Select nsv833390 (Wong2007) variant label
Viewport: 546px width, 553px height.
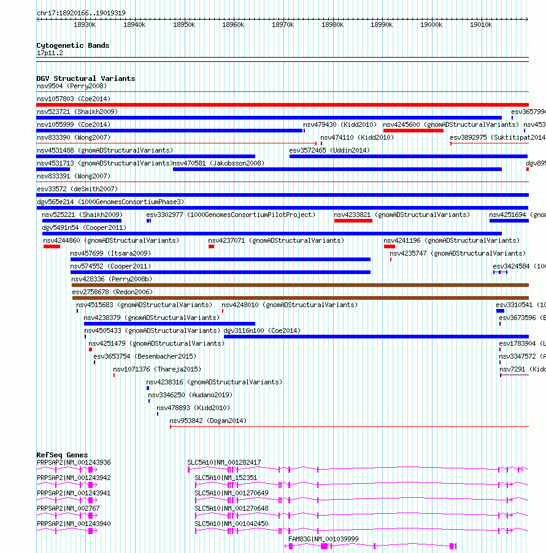(74, 137)
